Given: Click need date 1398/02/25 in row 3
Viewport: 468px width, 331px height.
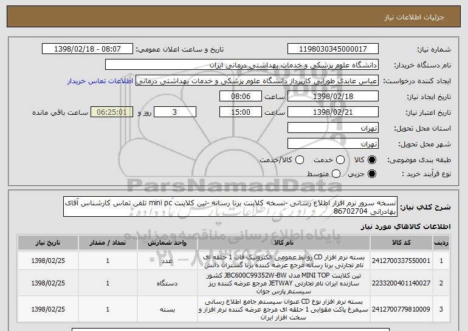Looking at the screenshot, I should pos(48,310).
